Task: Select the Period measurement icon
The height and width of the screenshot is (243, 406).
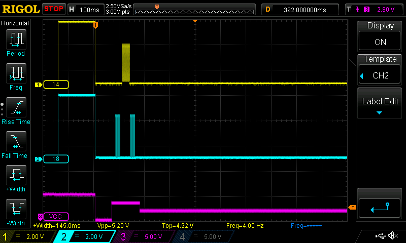Action: tap(16, 39)
